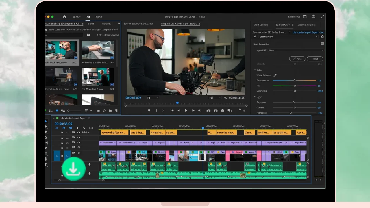This screenshot has width=370, height=208.
Task: Toggle V1 track output eye
Action: (79, 153)
